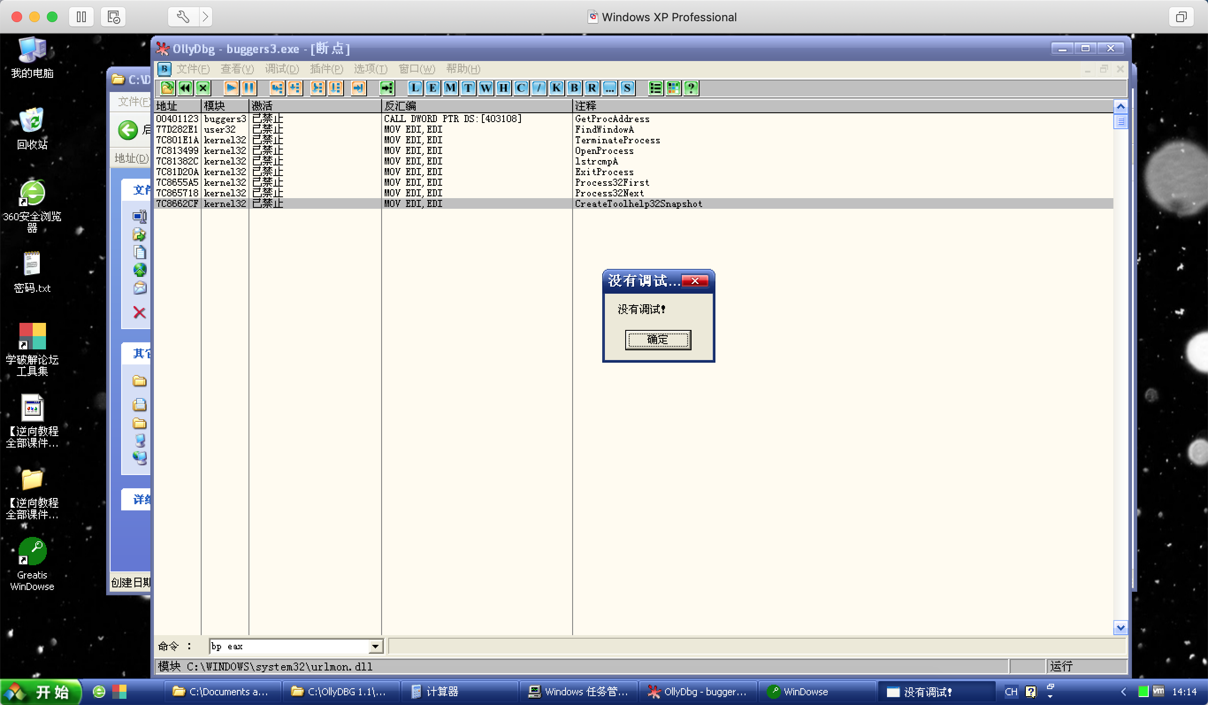Open the References window (R button)

click(592, 88)
